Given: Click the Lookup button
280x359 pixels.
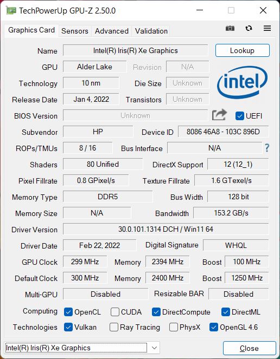Looking at the screenshot, I should pyautogui.click(x=243, y=50).
